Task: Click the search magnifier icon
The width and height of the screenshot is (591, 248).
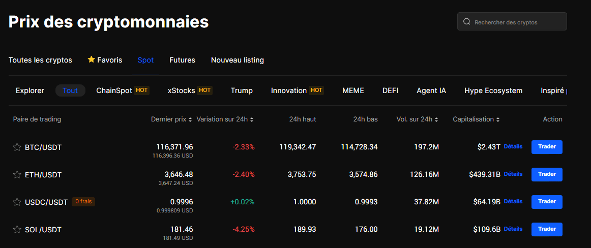Action: tap(466, 22)
